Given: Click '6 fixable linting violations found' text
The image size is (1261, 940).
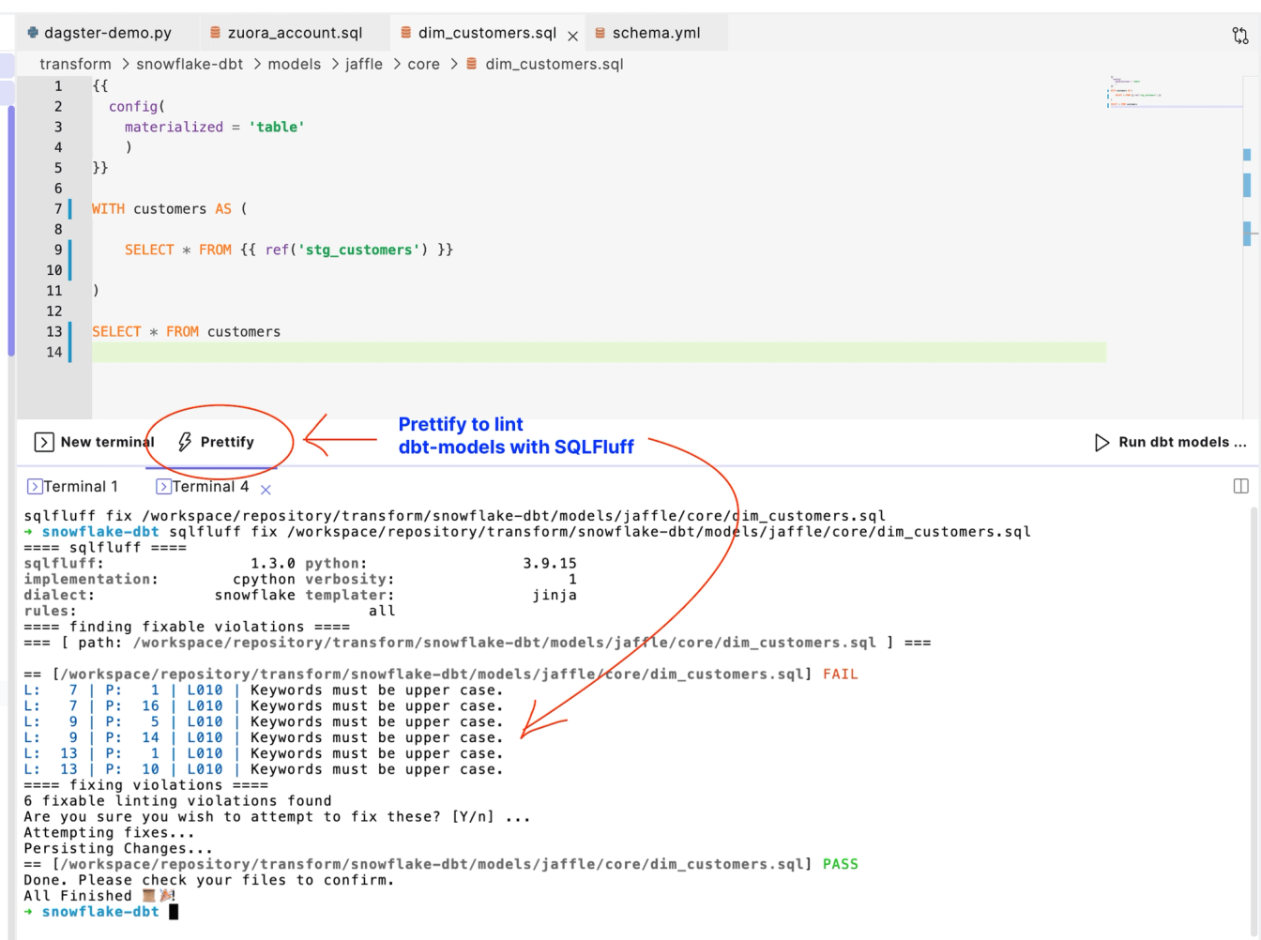Looking at the screenshot, I should point(177,800).
